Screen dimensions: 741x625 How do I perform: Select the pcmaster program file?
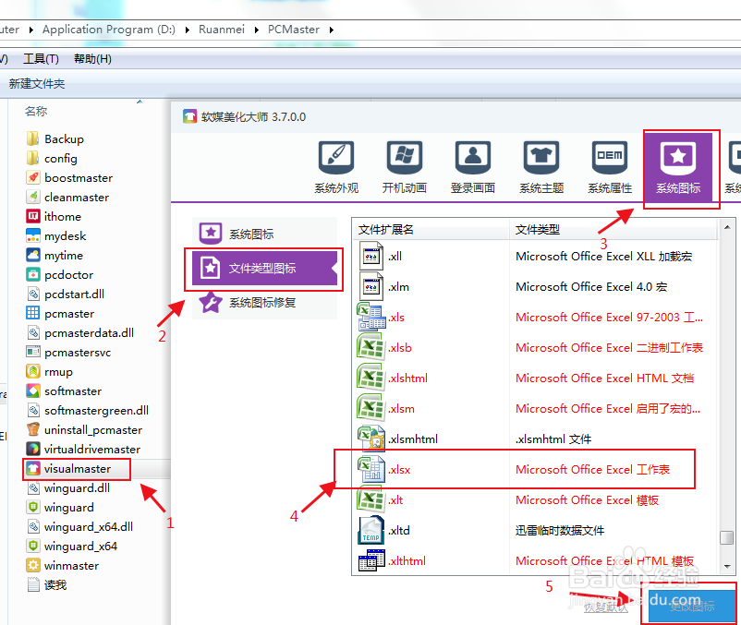pyautogui.click(x=60, y=314)
